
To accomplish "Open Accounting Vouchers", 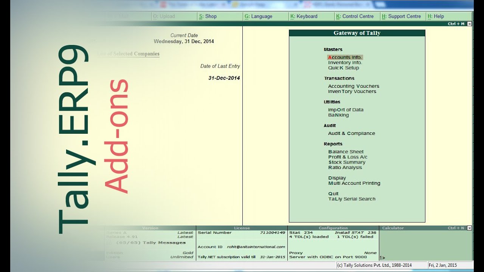I will click(354, 86).
